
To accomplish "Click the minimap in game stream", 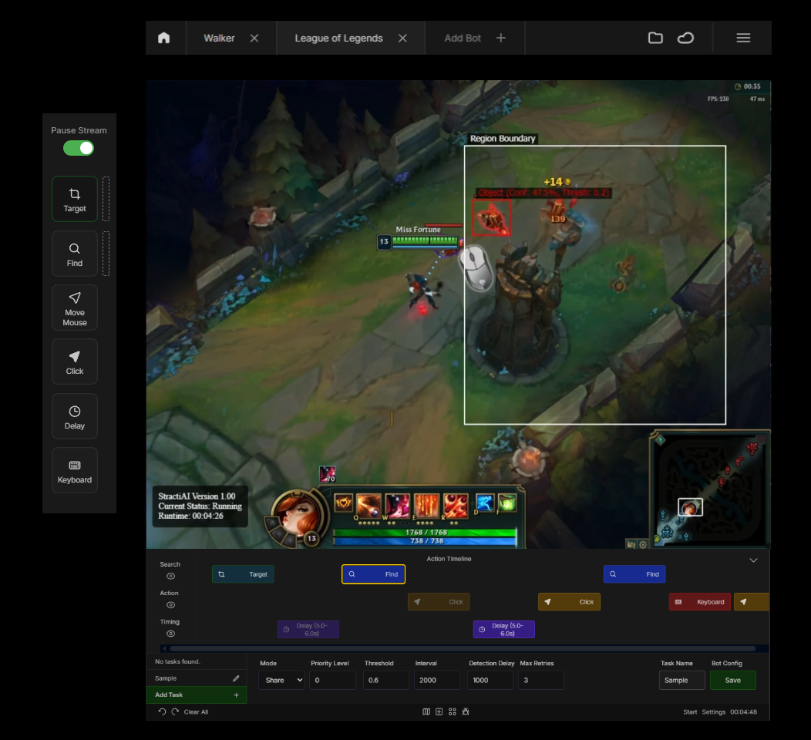I will (709, 489).
